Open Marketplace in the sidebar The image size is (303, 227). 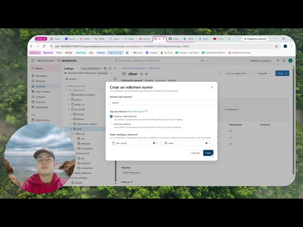pos(42,107)
